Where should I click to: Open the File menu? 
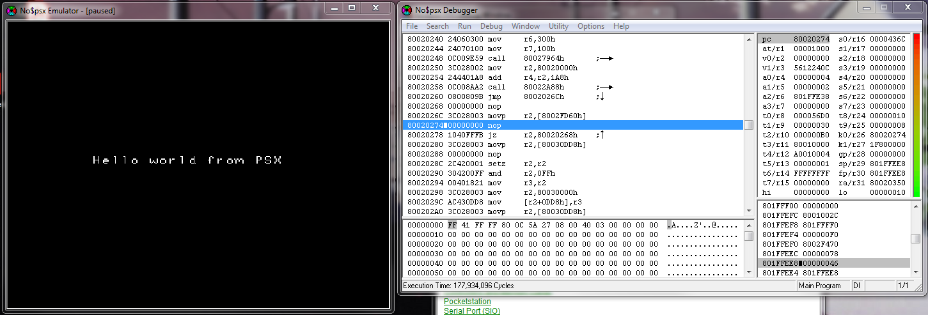click(411, 26)
